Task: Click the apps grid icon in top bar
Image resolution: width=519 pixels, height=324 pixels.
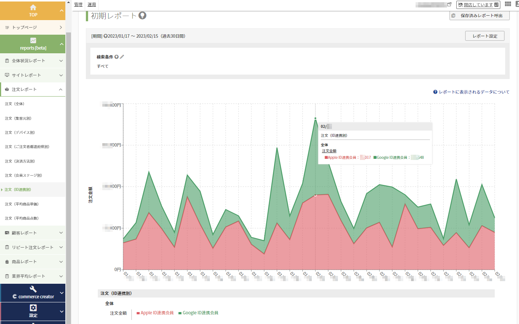Action: pyautogui.click(x=508, y=4)
